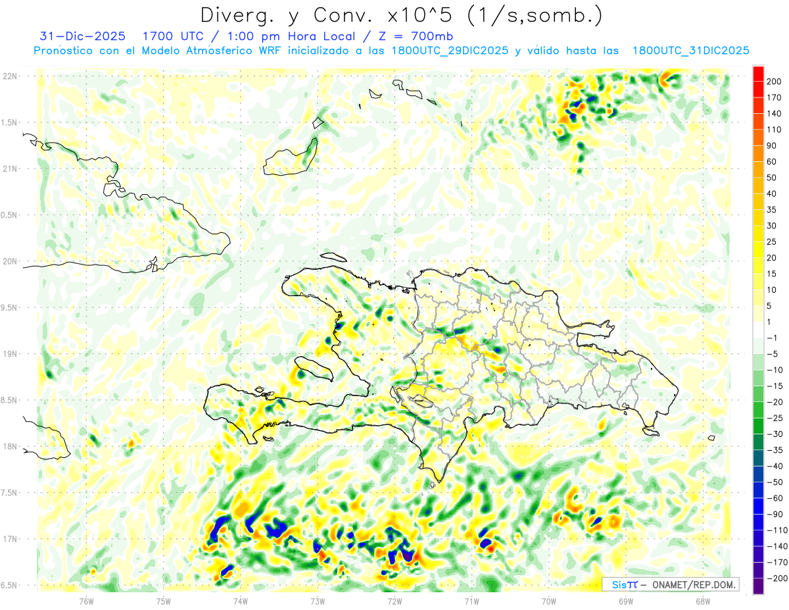Image resolution: width=789 pixels, height=610 pixels.
Task: Click the '75W' longitude label
Action: [164, 601]
